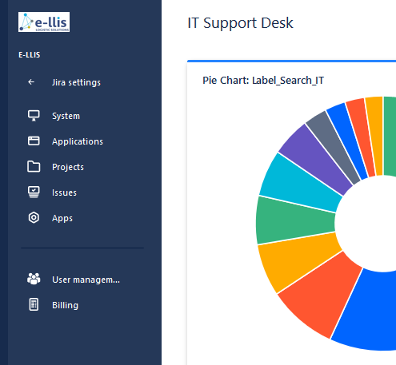Viewport: 396px width, 365px height.
Task: Select the Applications window icon
Action: 34,141
